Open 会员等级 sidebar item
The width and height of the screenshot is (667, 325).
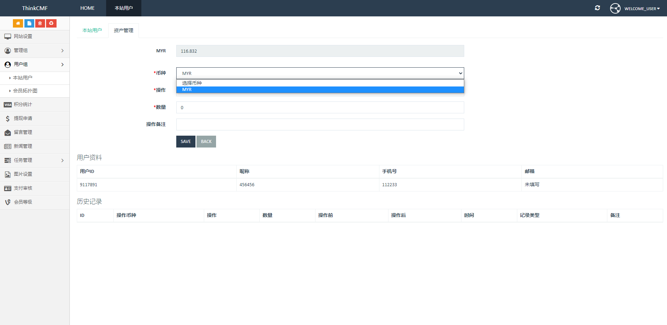click(23, 202)
